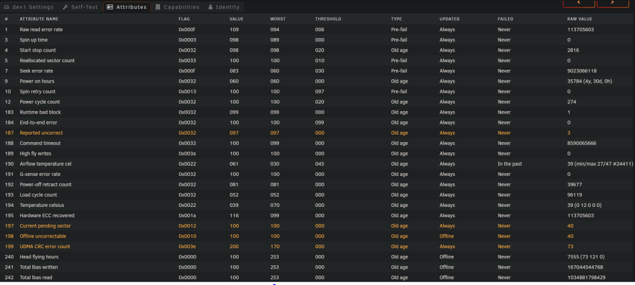Click raw value 39 (0 12 0 0 0)
The height and width of the screenshot is (285, 635).
pyautogui.click(x=584, y=205)
